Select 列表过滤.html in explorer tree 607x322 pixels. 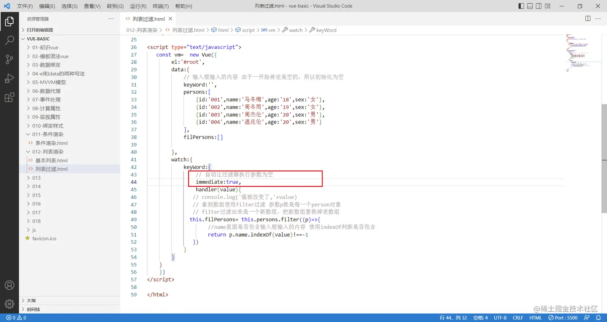pyautogui.click(x=69, y=169)
